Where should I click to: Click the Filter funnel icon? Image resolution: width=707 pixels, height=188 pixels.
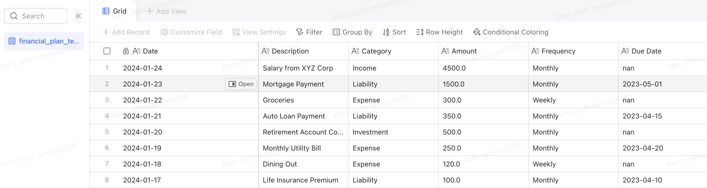pos(300,32)
